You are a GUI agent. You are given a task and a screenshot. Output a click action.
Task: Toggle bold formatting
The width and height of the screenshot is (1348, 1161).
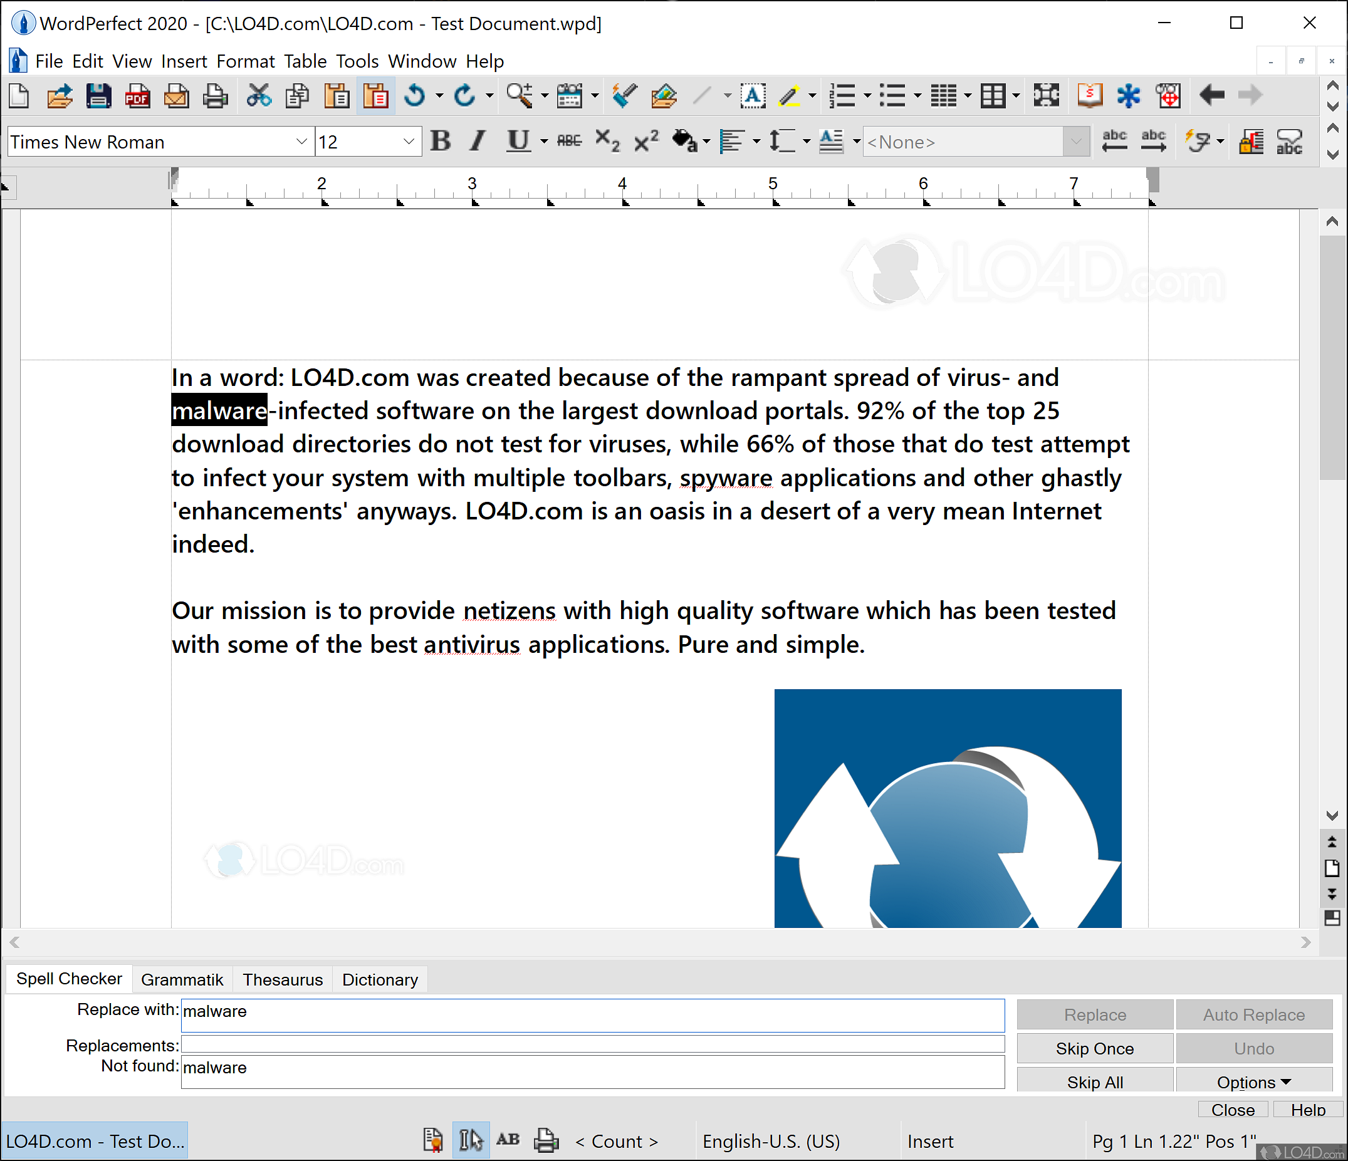(x=441, y=140)
